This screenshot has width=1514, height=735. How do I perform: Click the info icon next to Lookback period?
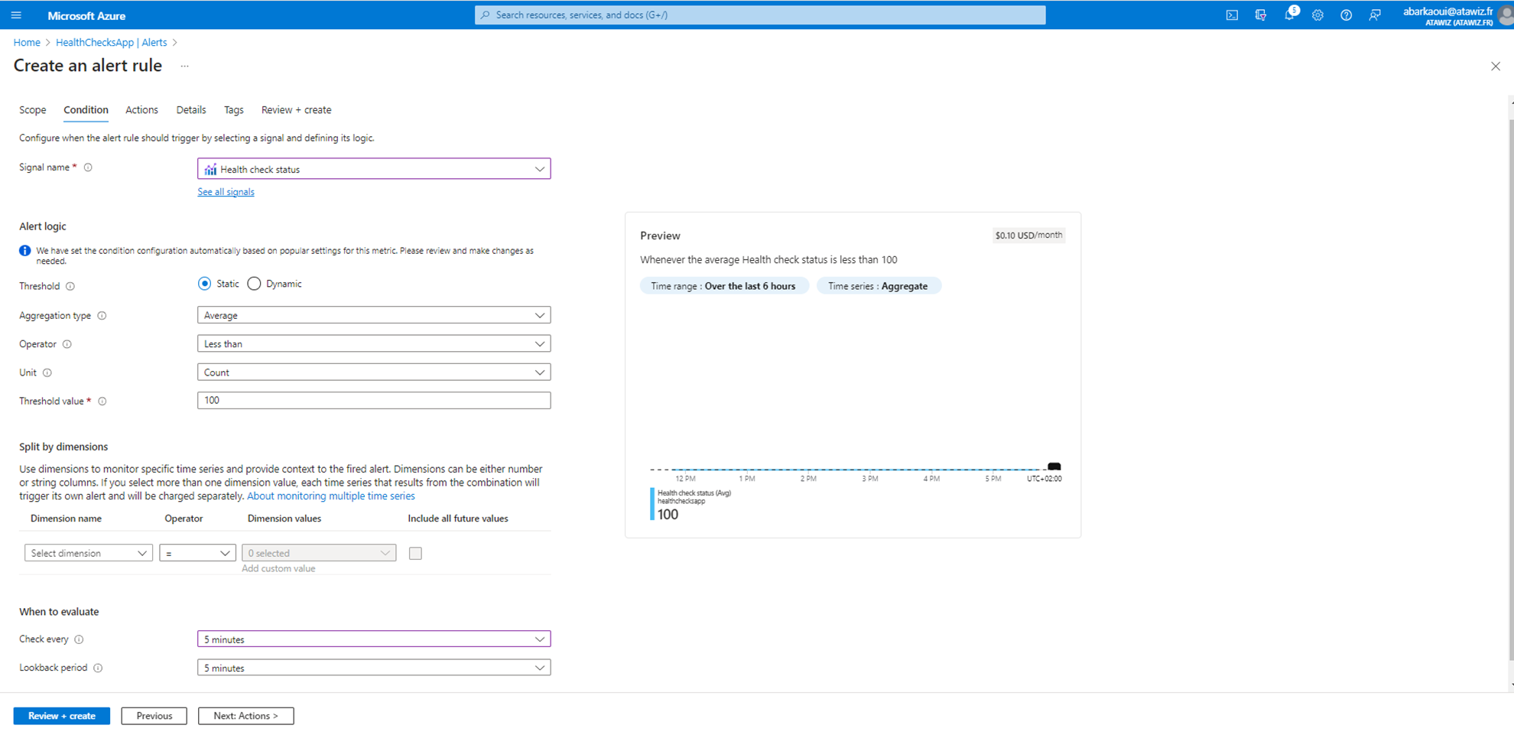pos(98,668)
